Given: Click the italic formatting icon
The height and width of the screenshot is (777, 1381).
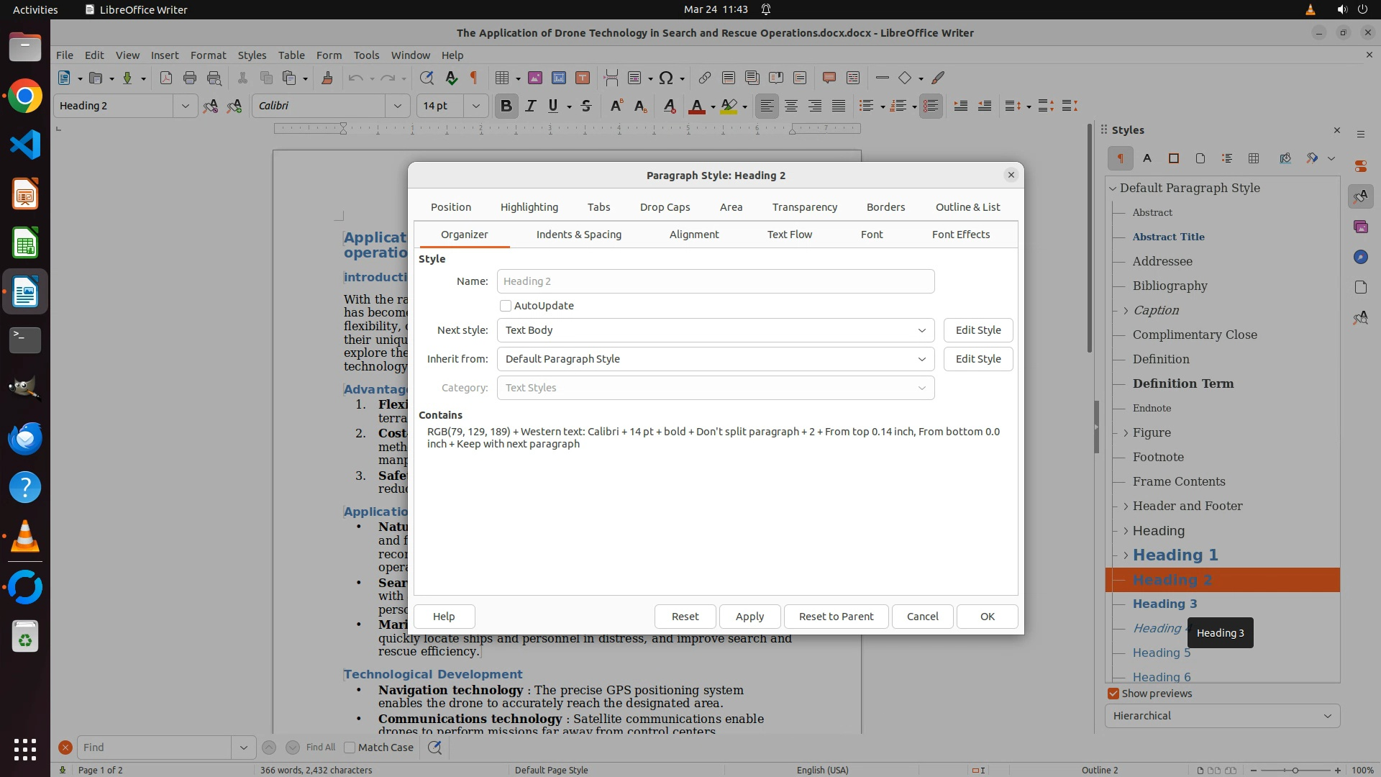Looking at the screenshot, I should tap(530, 106).
